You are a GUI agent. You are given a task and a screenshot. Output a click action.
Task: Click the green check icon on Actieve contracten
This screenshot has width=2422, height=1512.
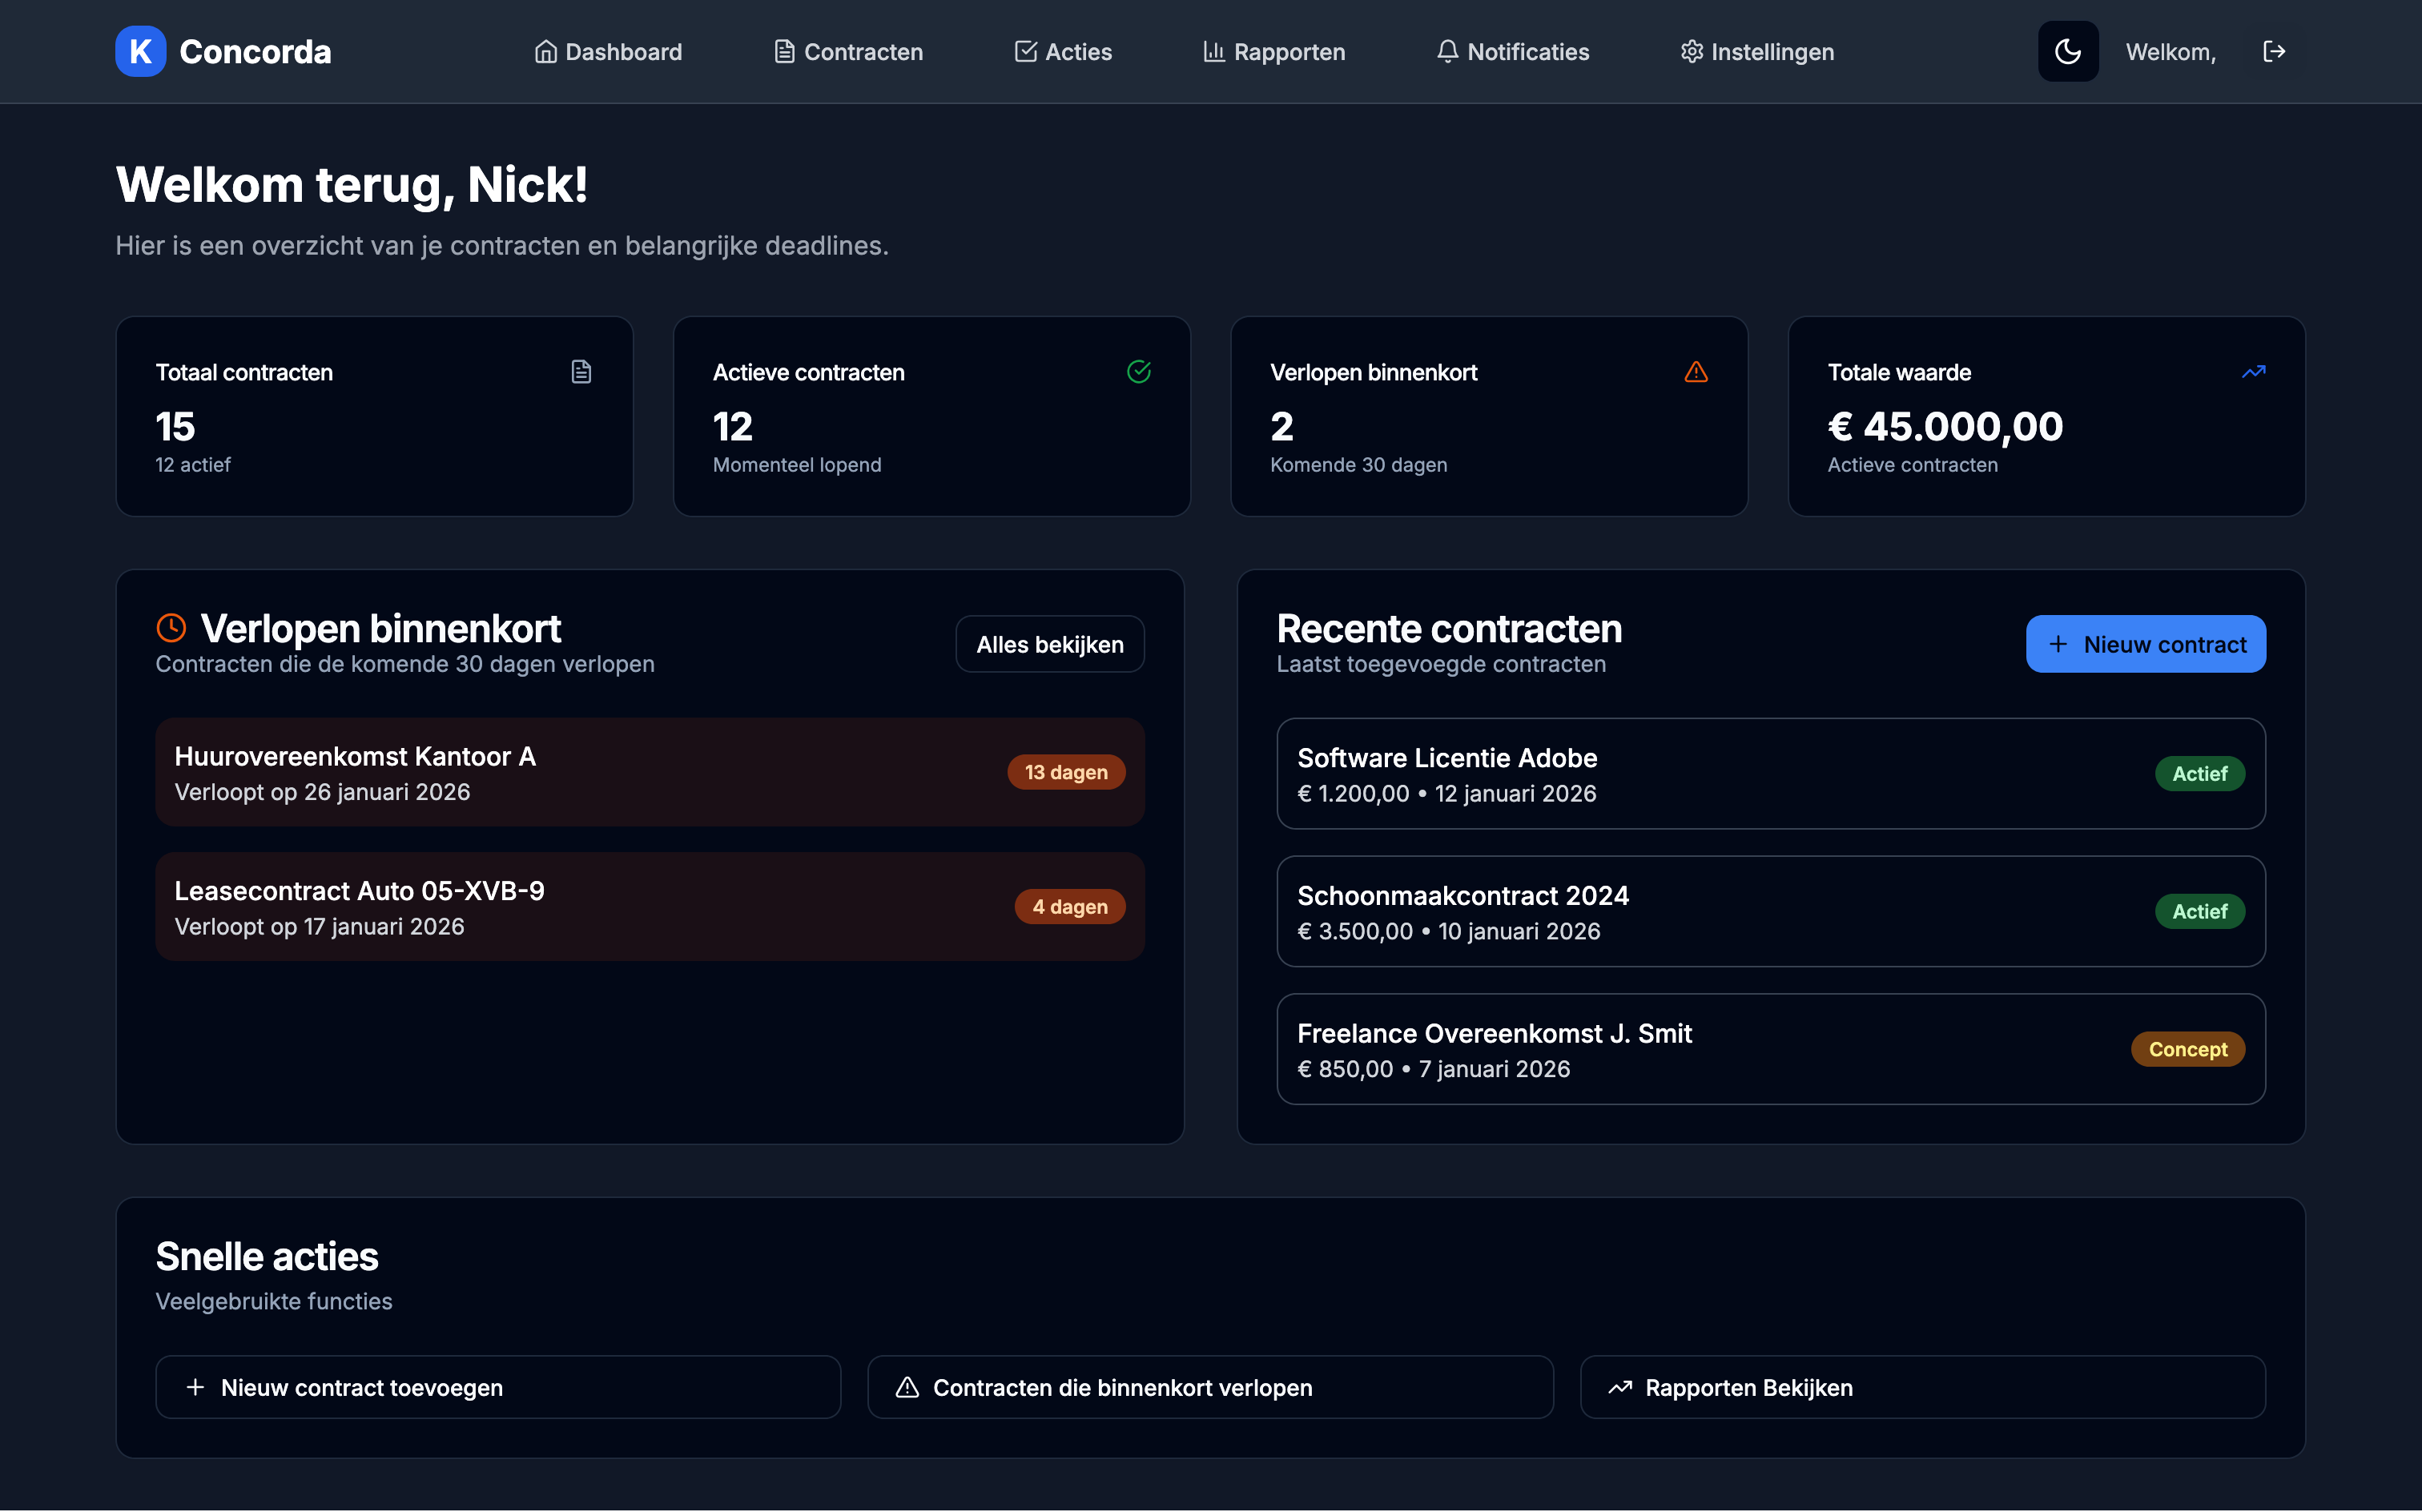[1140, 371]
